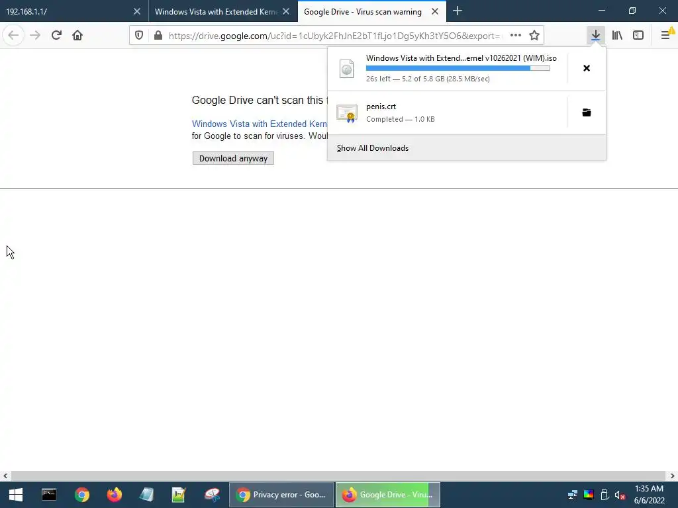Switch to Privacy error Chrome taskbar window
The image size is (678, 508).
click(281, 495)
